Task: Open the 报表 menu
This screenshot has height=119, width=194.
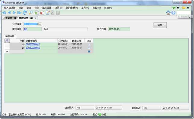Action: (x=21, y=8)
